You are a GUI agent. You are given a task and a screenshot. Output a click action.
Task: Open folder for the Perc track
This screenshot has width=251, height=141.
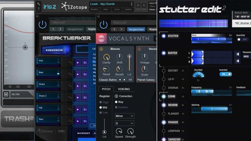coord(85,121)
